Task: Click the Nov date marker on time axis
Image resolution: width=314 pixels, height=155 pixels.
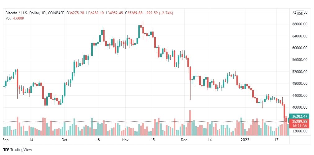Action: click(125, 140)
